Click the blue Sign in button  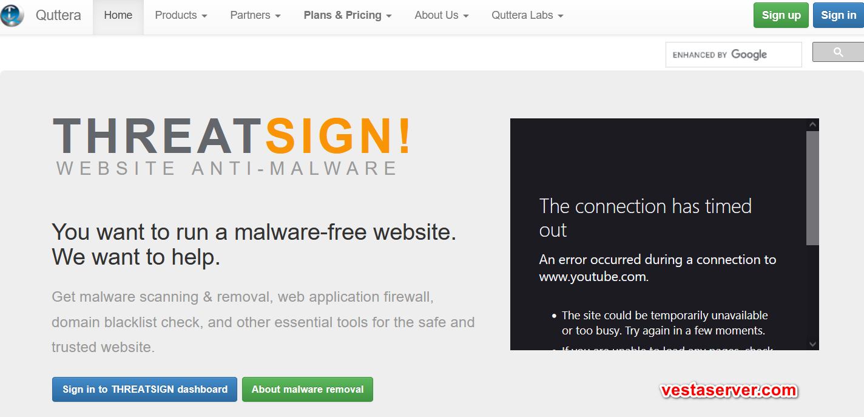(x=839, y=15)
